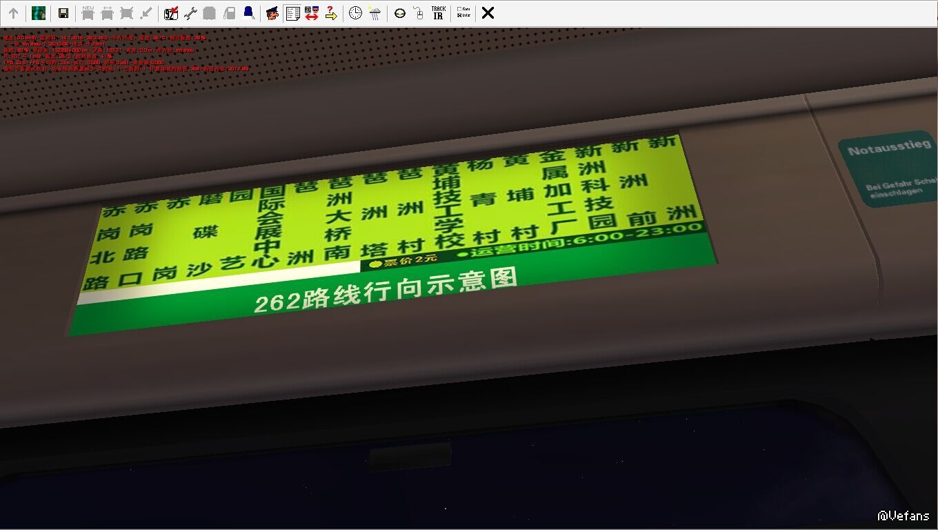Save the situation with the floppy disk icon

(x=63, y=13)
